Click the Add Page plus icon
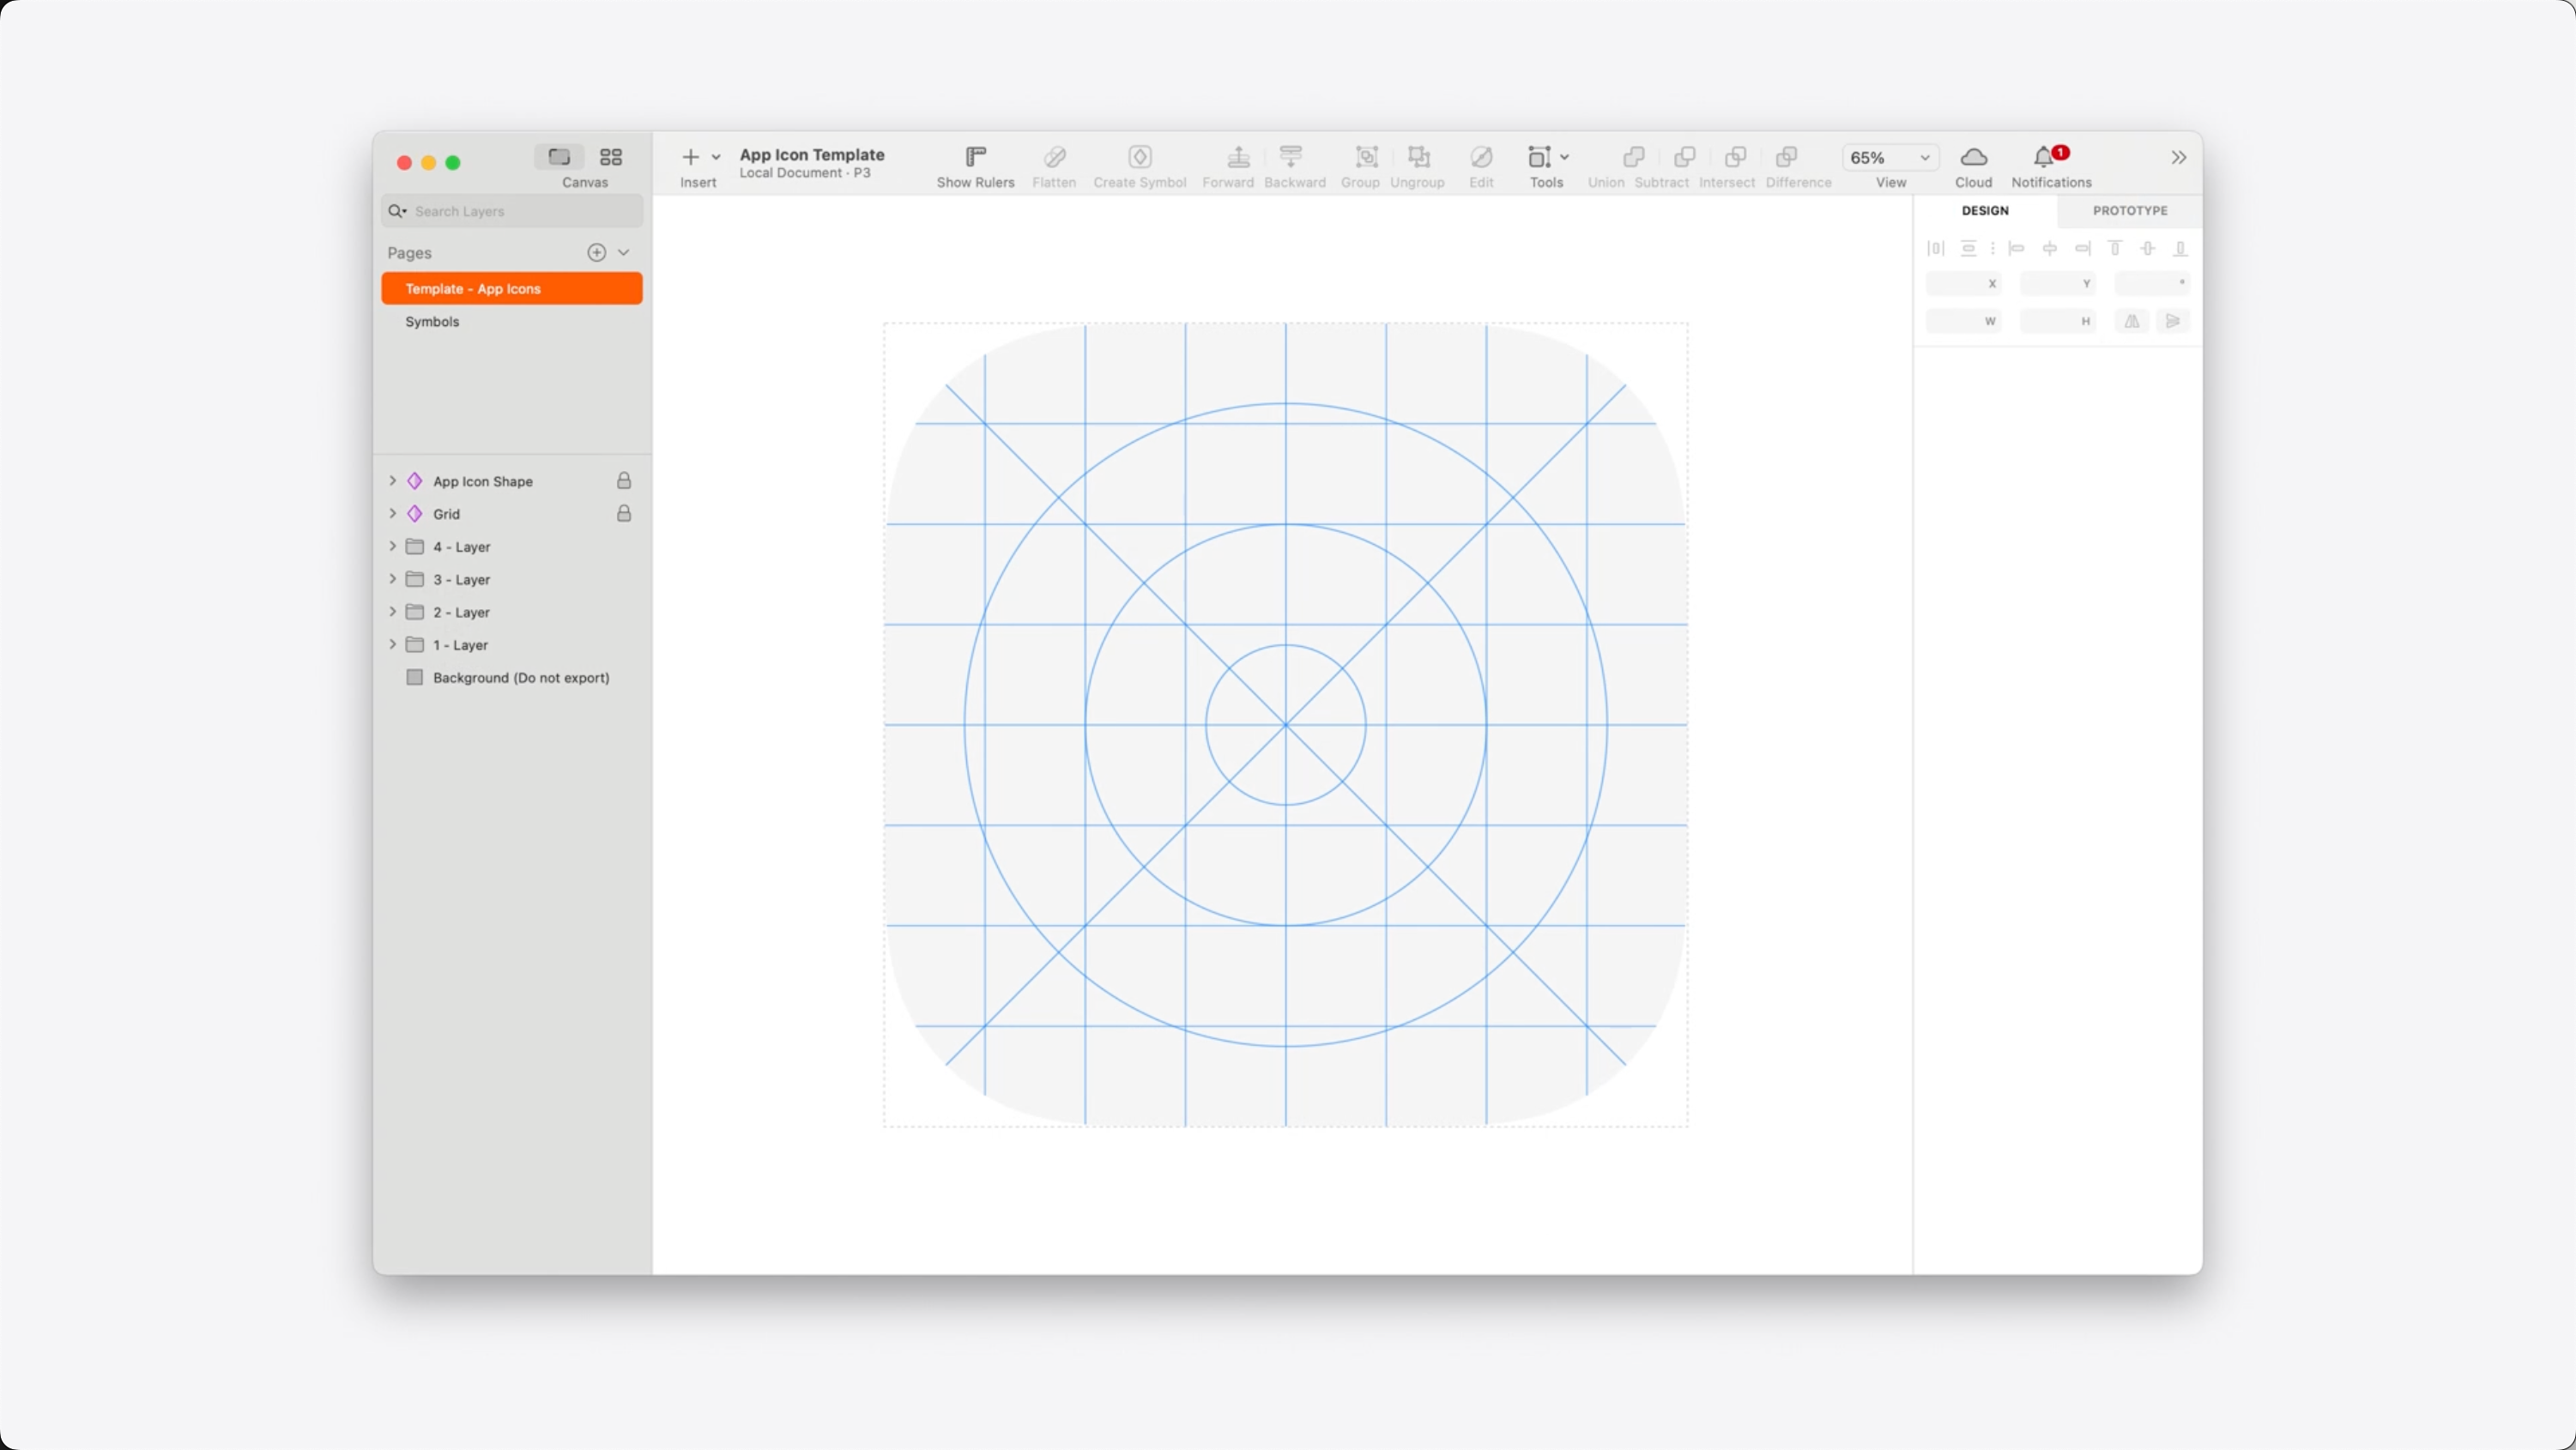Image resolution: width=2576 pixels, height=1450 pixels. pos(596,252)
